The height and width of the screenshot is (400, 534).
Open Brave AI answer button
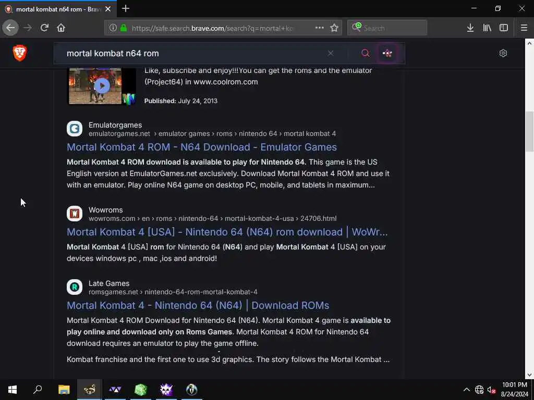[387, 53]
